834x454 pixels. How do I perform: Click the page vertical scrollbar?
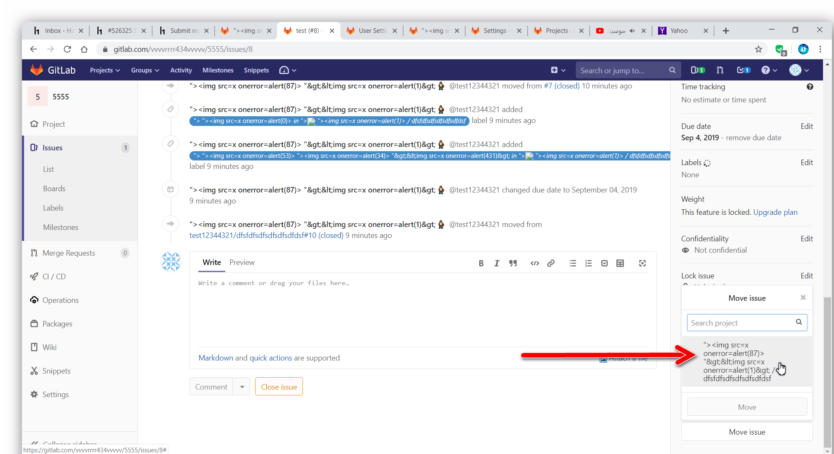pos(828,371)
